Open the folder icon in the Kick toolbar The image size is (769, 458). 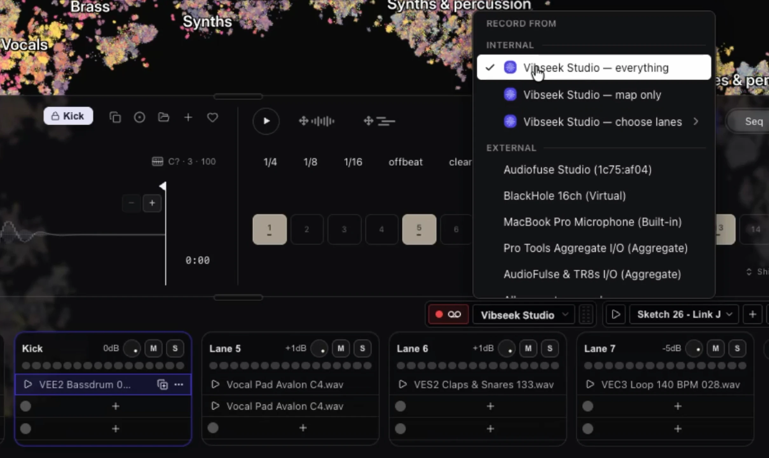click(x=163, y=117)
